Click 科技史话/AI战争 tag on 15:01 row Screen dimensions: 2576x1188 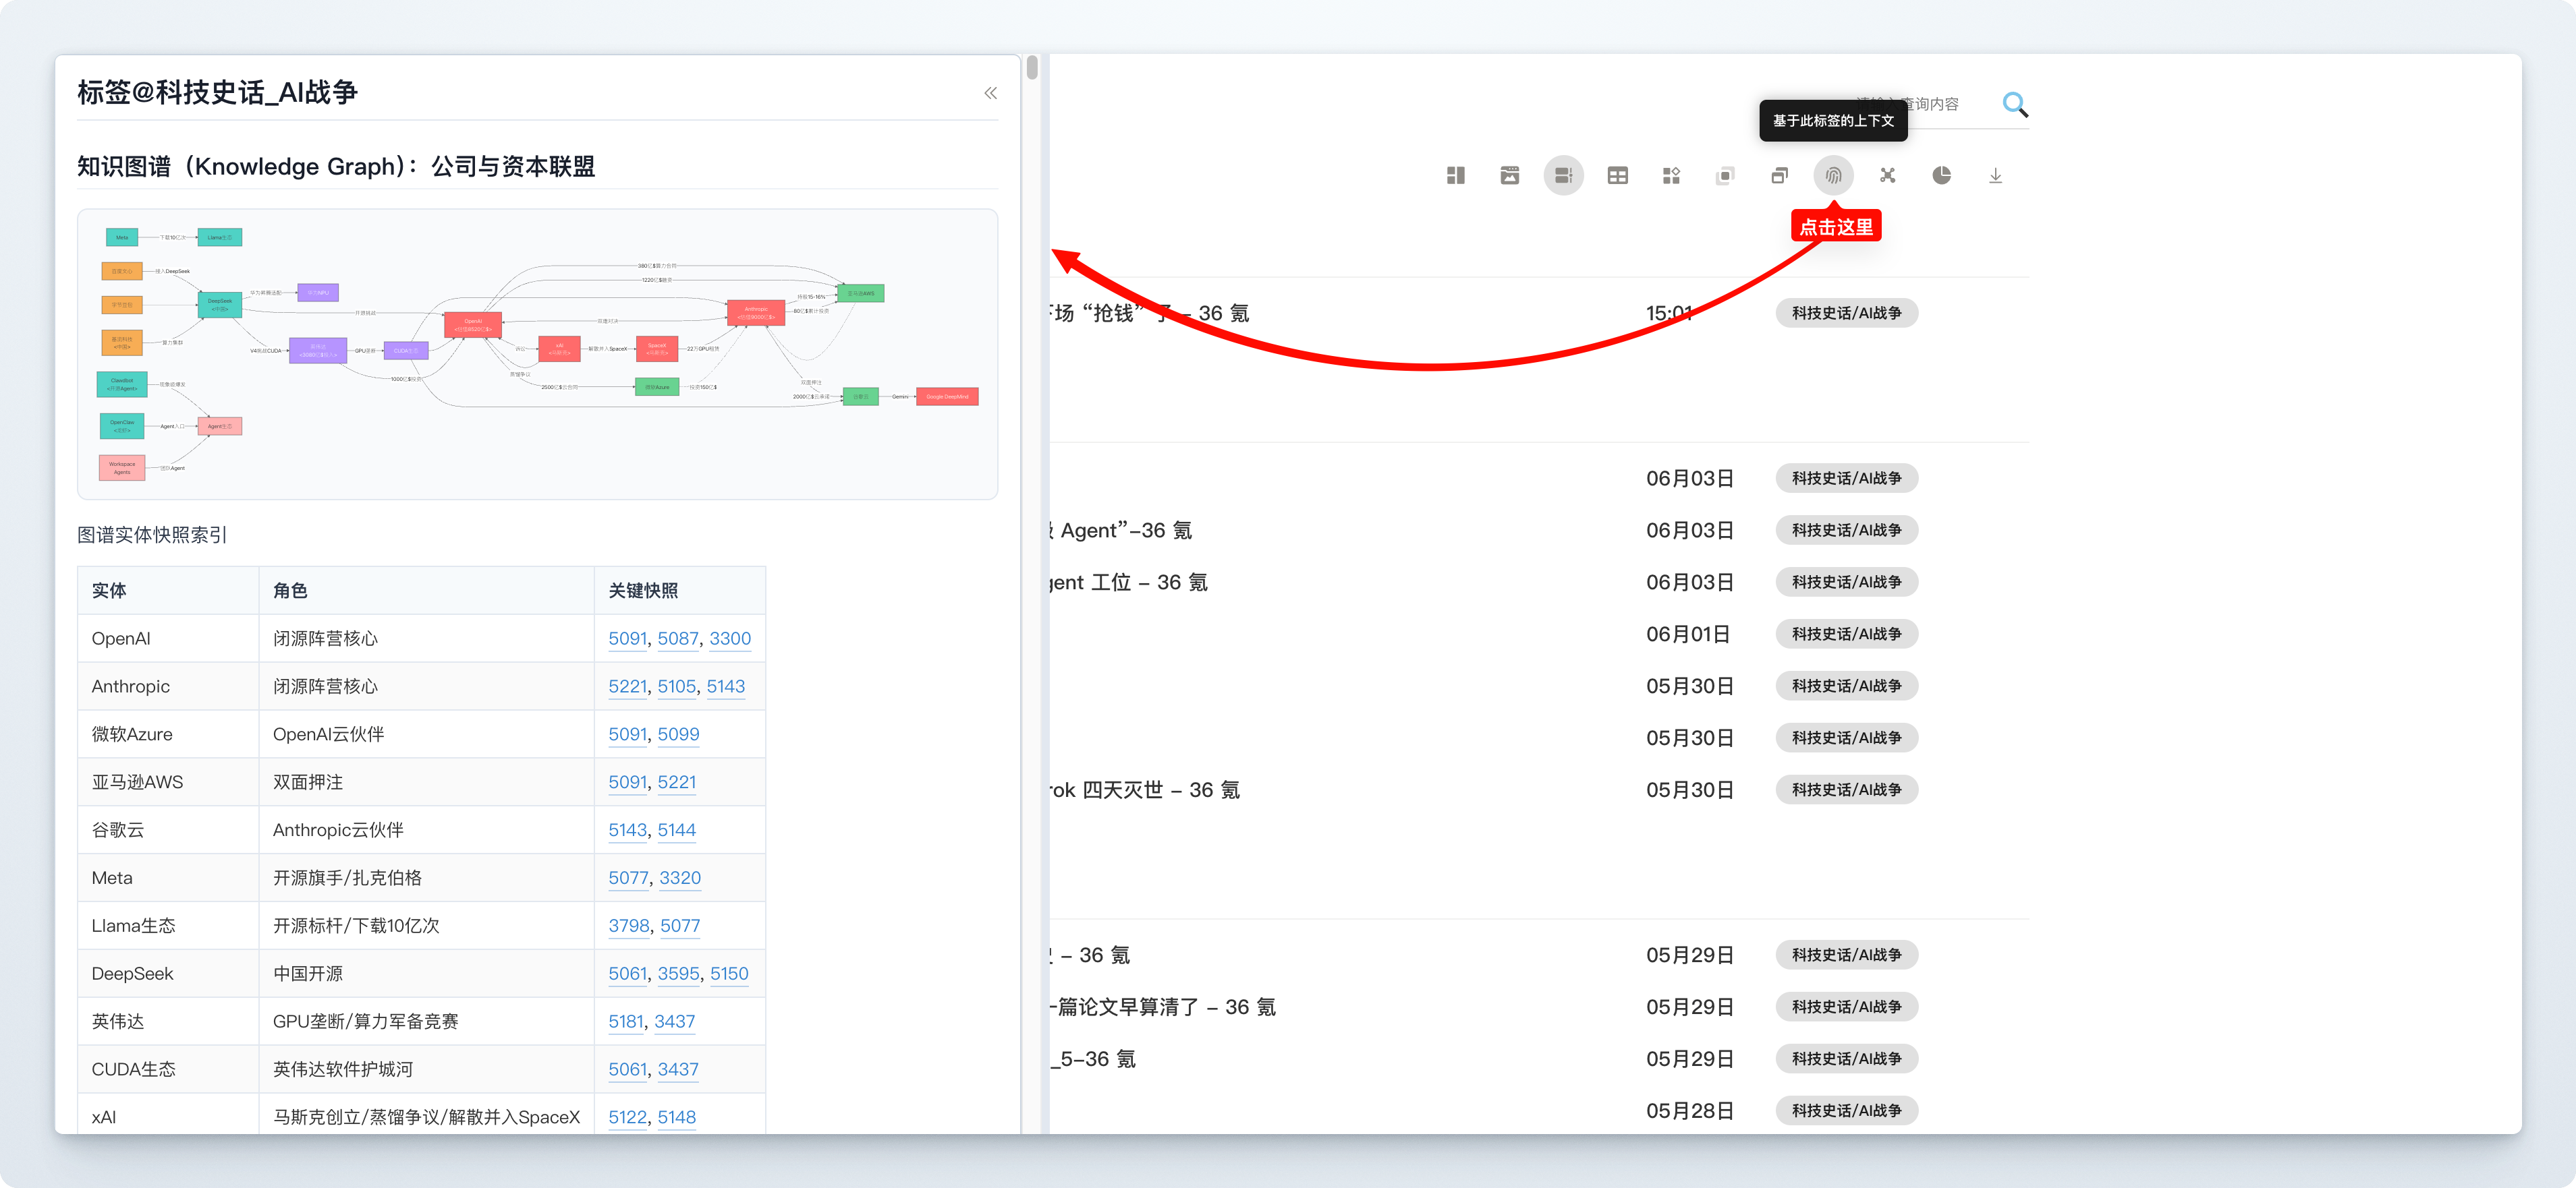pyautogui.click(x=1847, y=313)
